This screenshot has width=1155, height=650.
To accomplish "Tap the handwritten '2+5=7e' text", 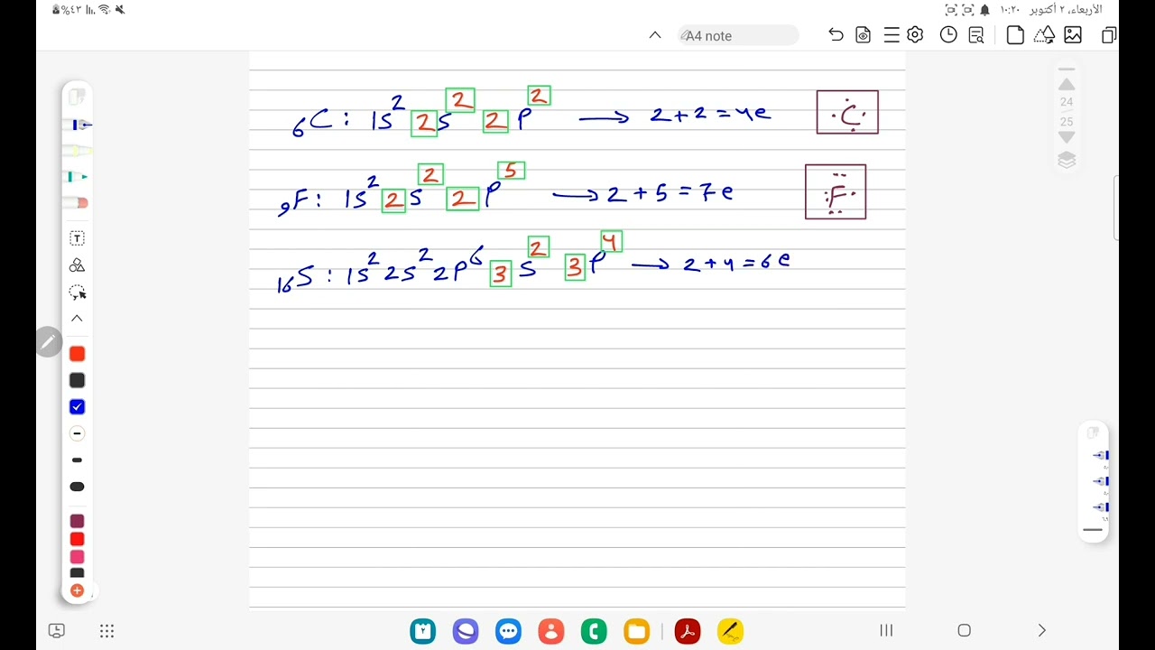I will pyautogui.click(x=670, y=193).
